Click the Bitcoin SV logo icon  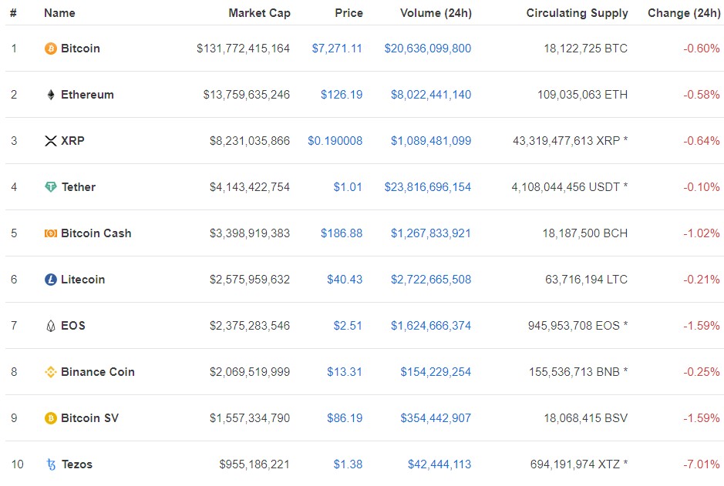pyautogui.click(x=50, y=417)
